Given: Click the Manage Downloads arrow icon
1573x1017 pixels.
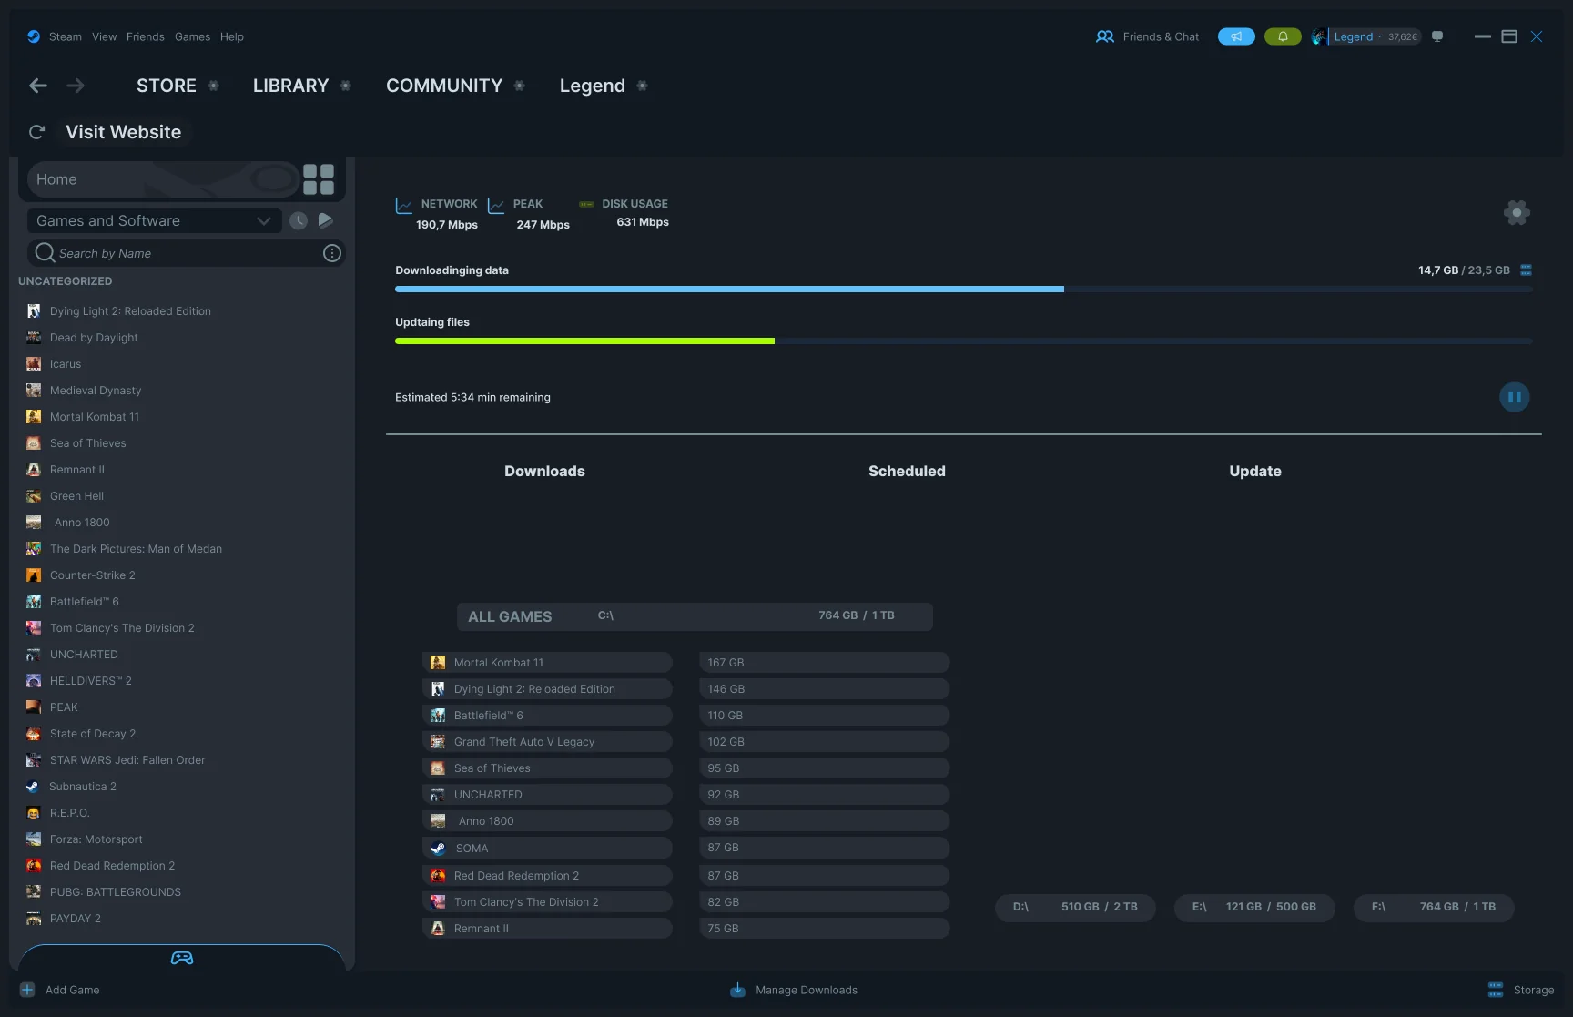Looking at the screenshot, I should click(x=738, y=990).
